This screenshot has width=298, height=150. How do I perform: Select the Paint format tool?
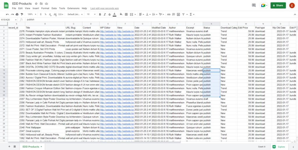tap(22, 15)
